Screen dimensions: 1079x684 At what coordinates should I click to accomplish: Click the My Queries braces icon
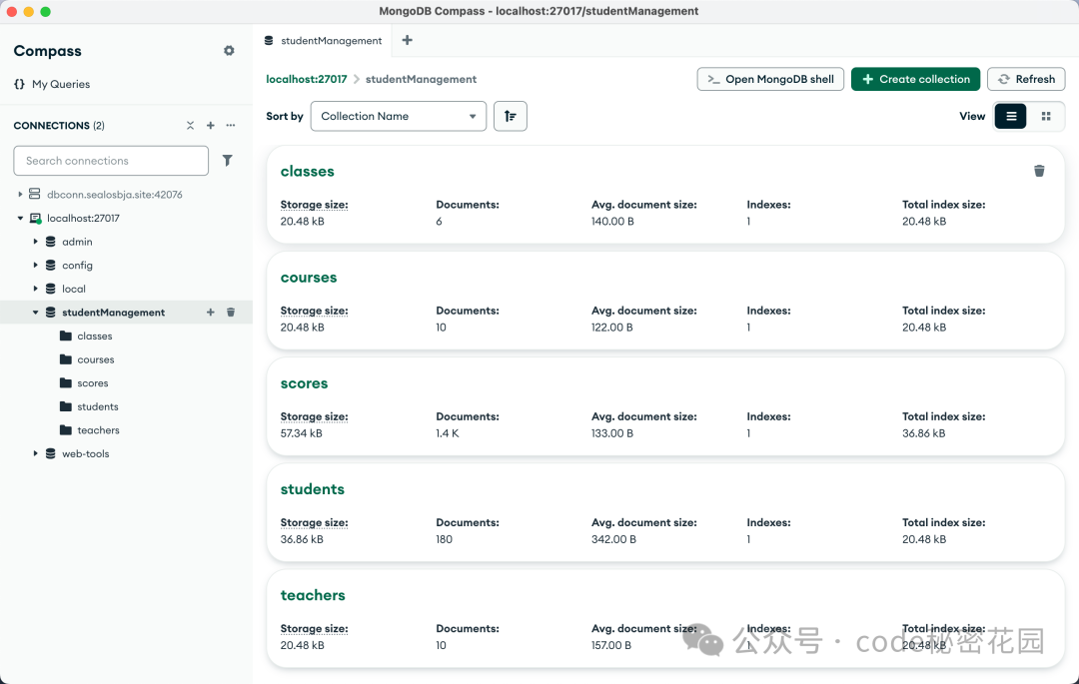[17, 84]
